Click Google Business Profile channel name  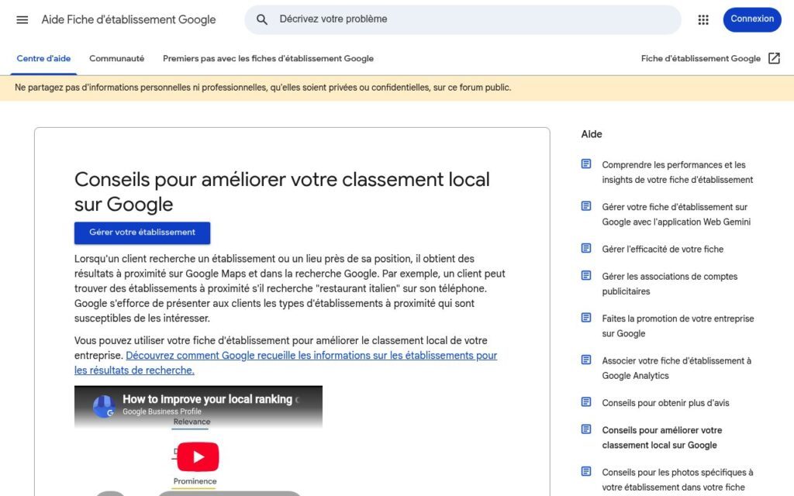(x=161, y=412)
